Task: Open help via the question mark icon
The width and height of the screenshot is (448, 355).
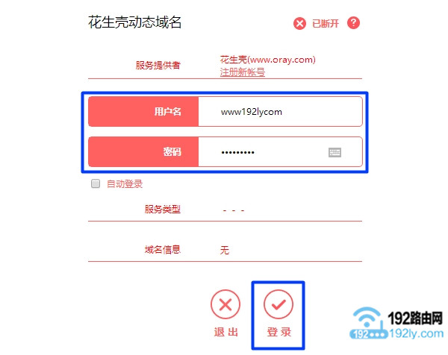Action: [x=353, y=23]
